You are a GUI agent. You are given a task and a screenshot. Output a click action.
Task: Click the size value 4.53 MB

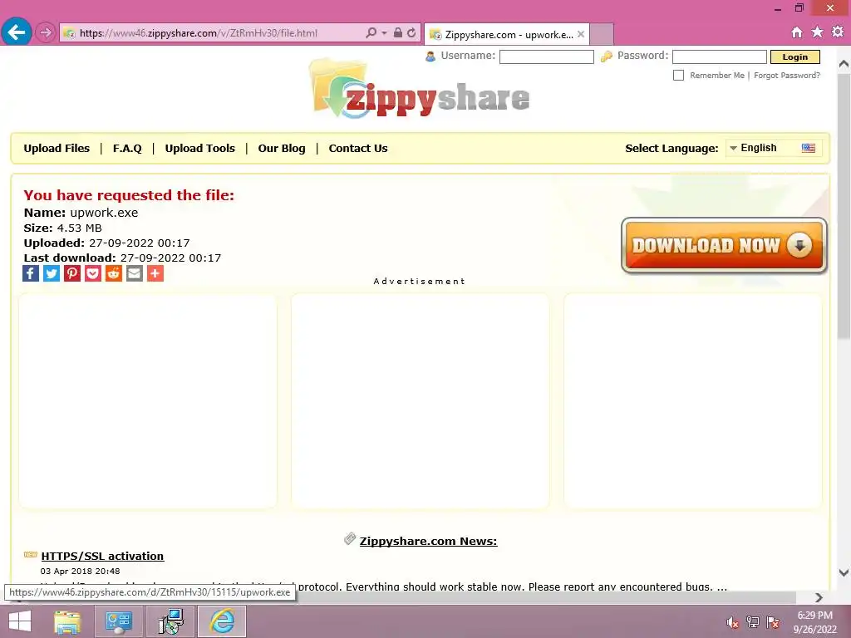click(79, 228)
